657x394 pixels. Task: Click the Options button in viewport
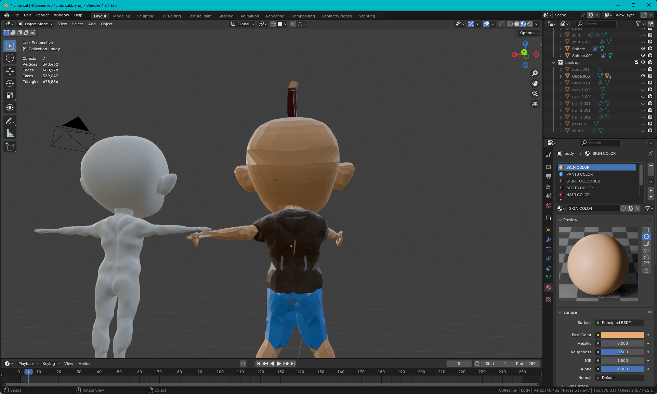point(529,33)
